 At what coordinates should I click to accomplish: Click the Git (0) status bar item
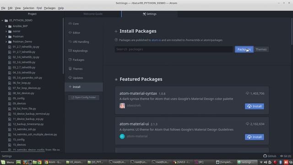286,156
